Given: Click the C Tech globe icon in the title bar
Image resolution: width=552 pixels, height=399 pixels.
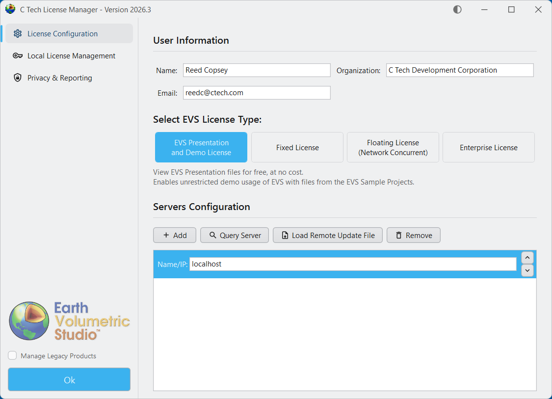Looking at the screenshot, I should coord(10,9).
